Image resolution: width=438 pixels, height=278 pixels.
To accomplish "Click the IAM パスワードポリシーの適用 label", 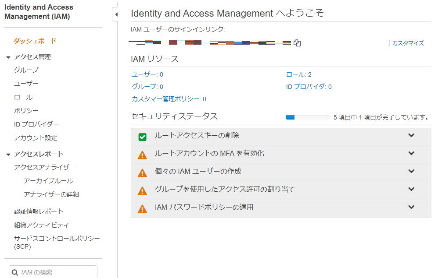I will (x=204, y=207).
